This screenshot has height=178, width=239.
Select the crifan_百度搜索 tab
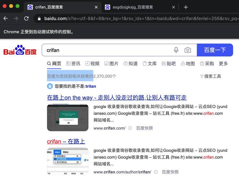pyautogui.click(x=63, y=7)
